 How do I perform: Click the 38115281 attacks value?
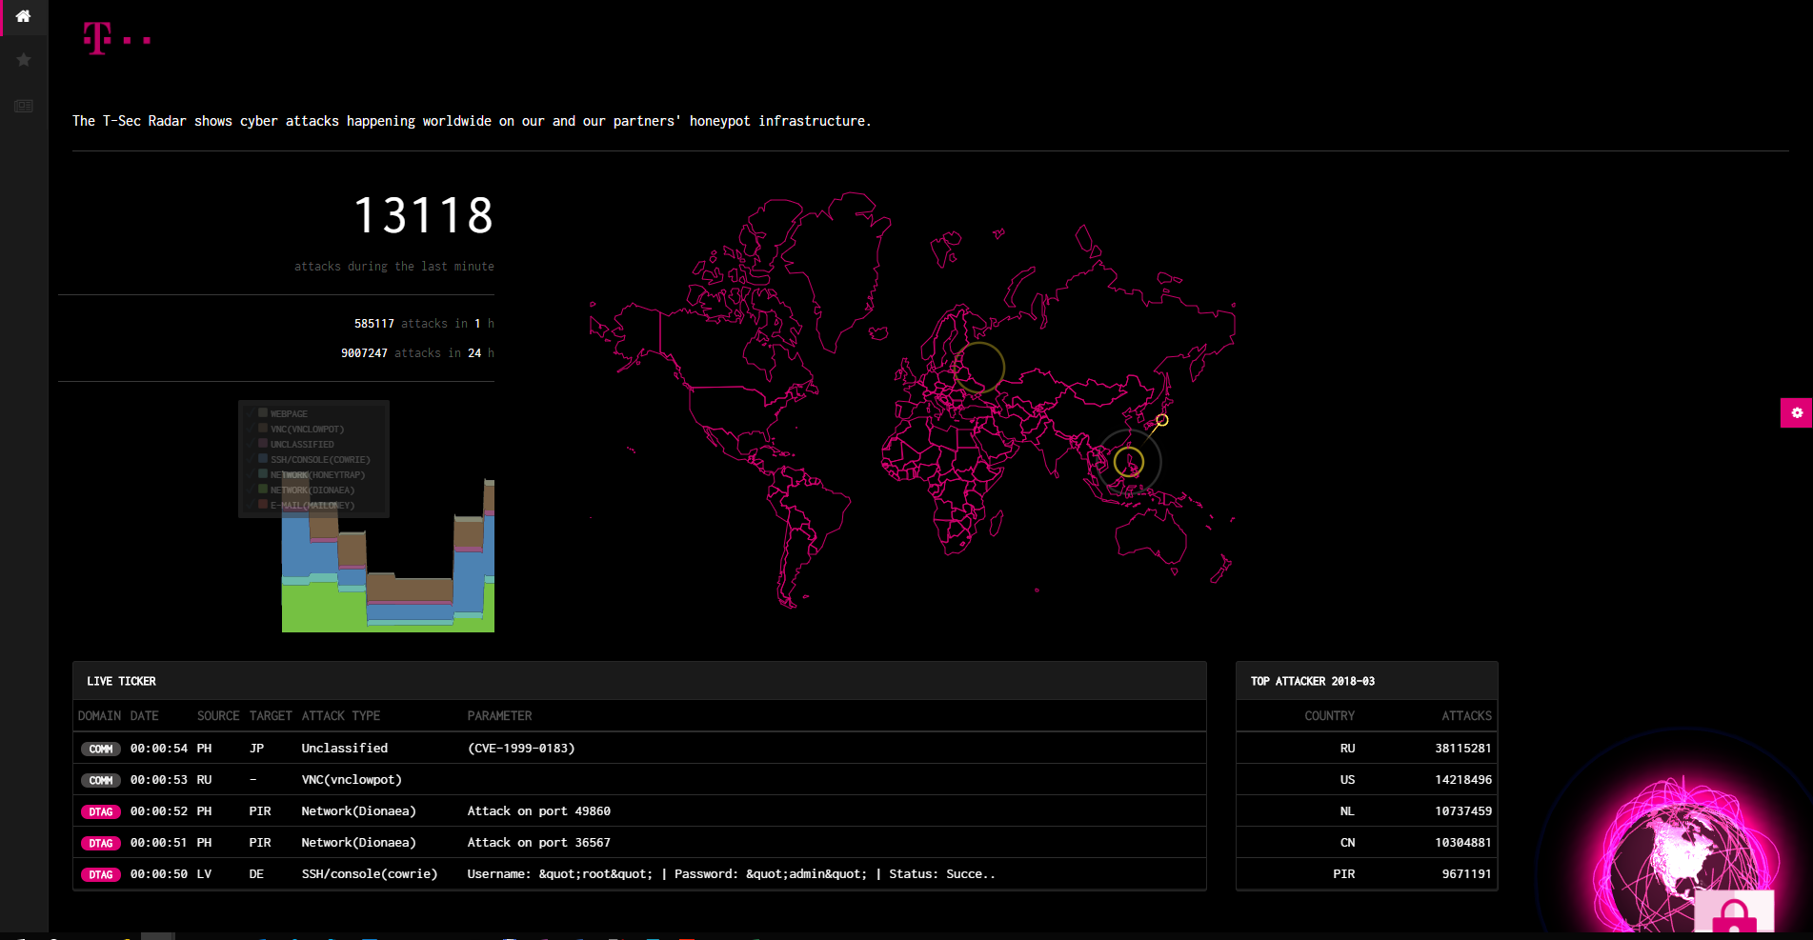(x=1463, y=749)
